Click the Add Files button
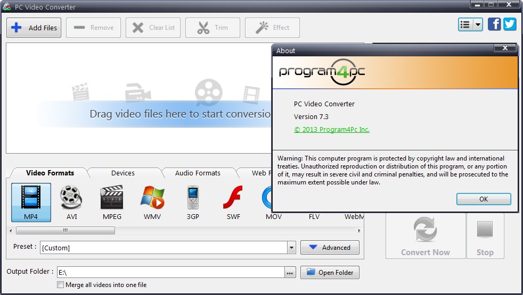The height and width of the screenshot is (295, 523). [34, 28]
